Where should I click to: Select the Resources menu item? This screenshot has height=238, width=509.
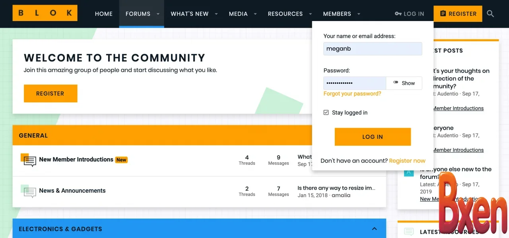click(x=285, y=14)
